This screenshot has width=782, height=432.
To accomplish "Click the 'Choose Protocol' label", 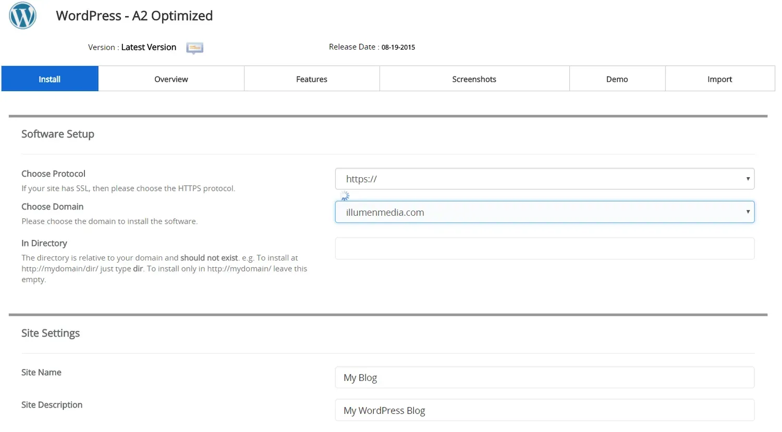I will 53,174.
